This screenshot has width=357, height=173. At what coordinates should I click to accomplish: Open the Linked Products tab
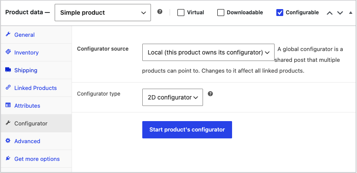click(x=36, y=88)
